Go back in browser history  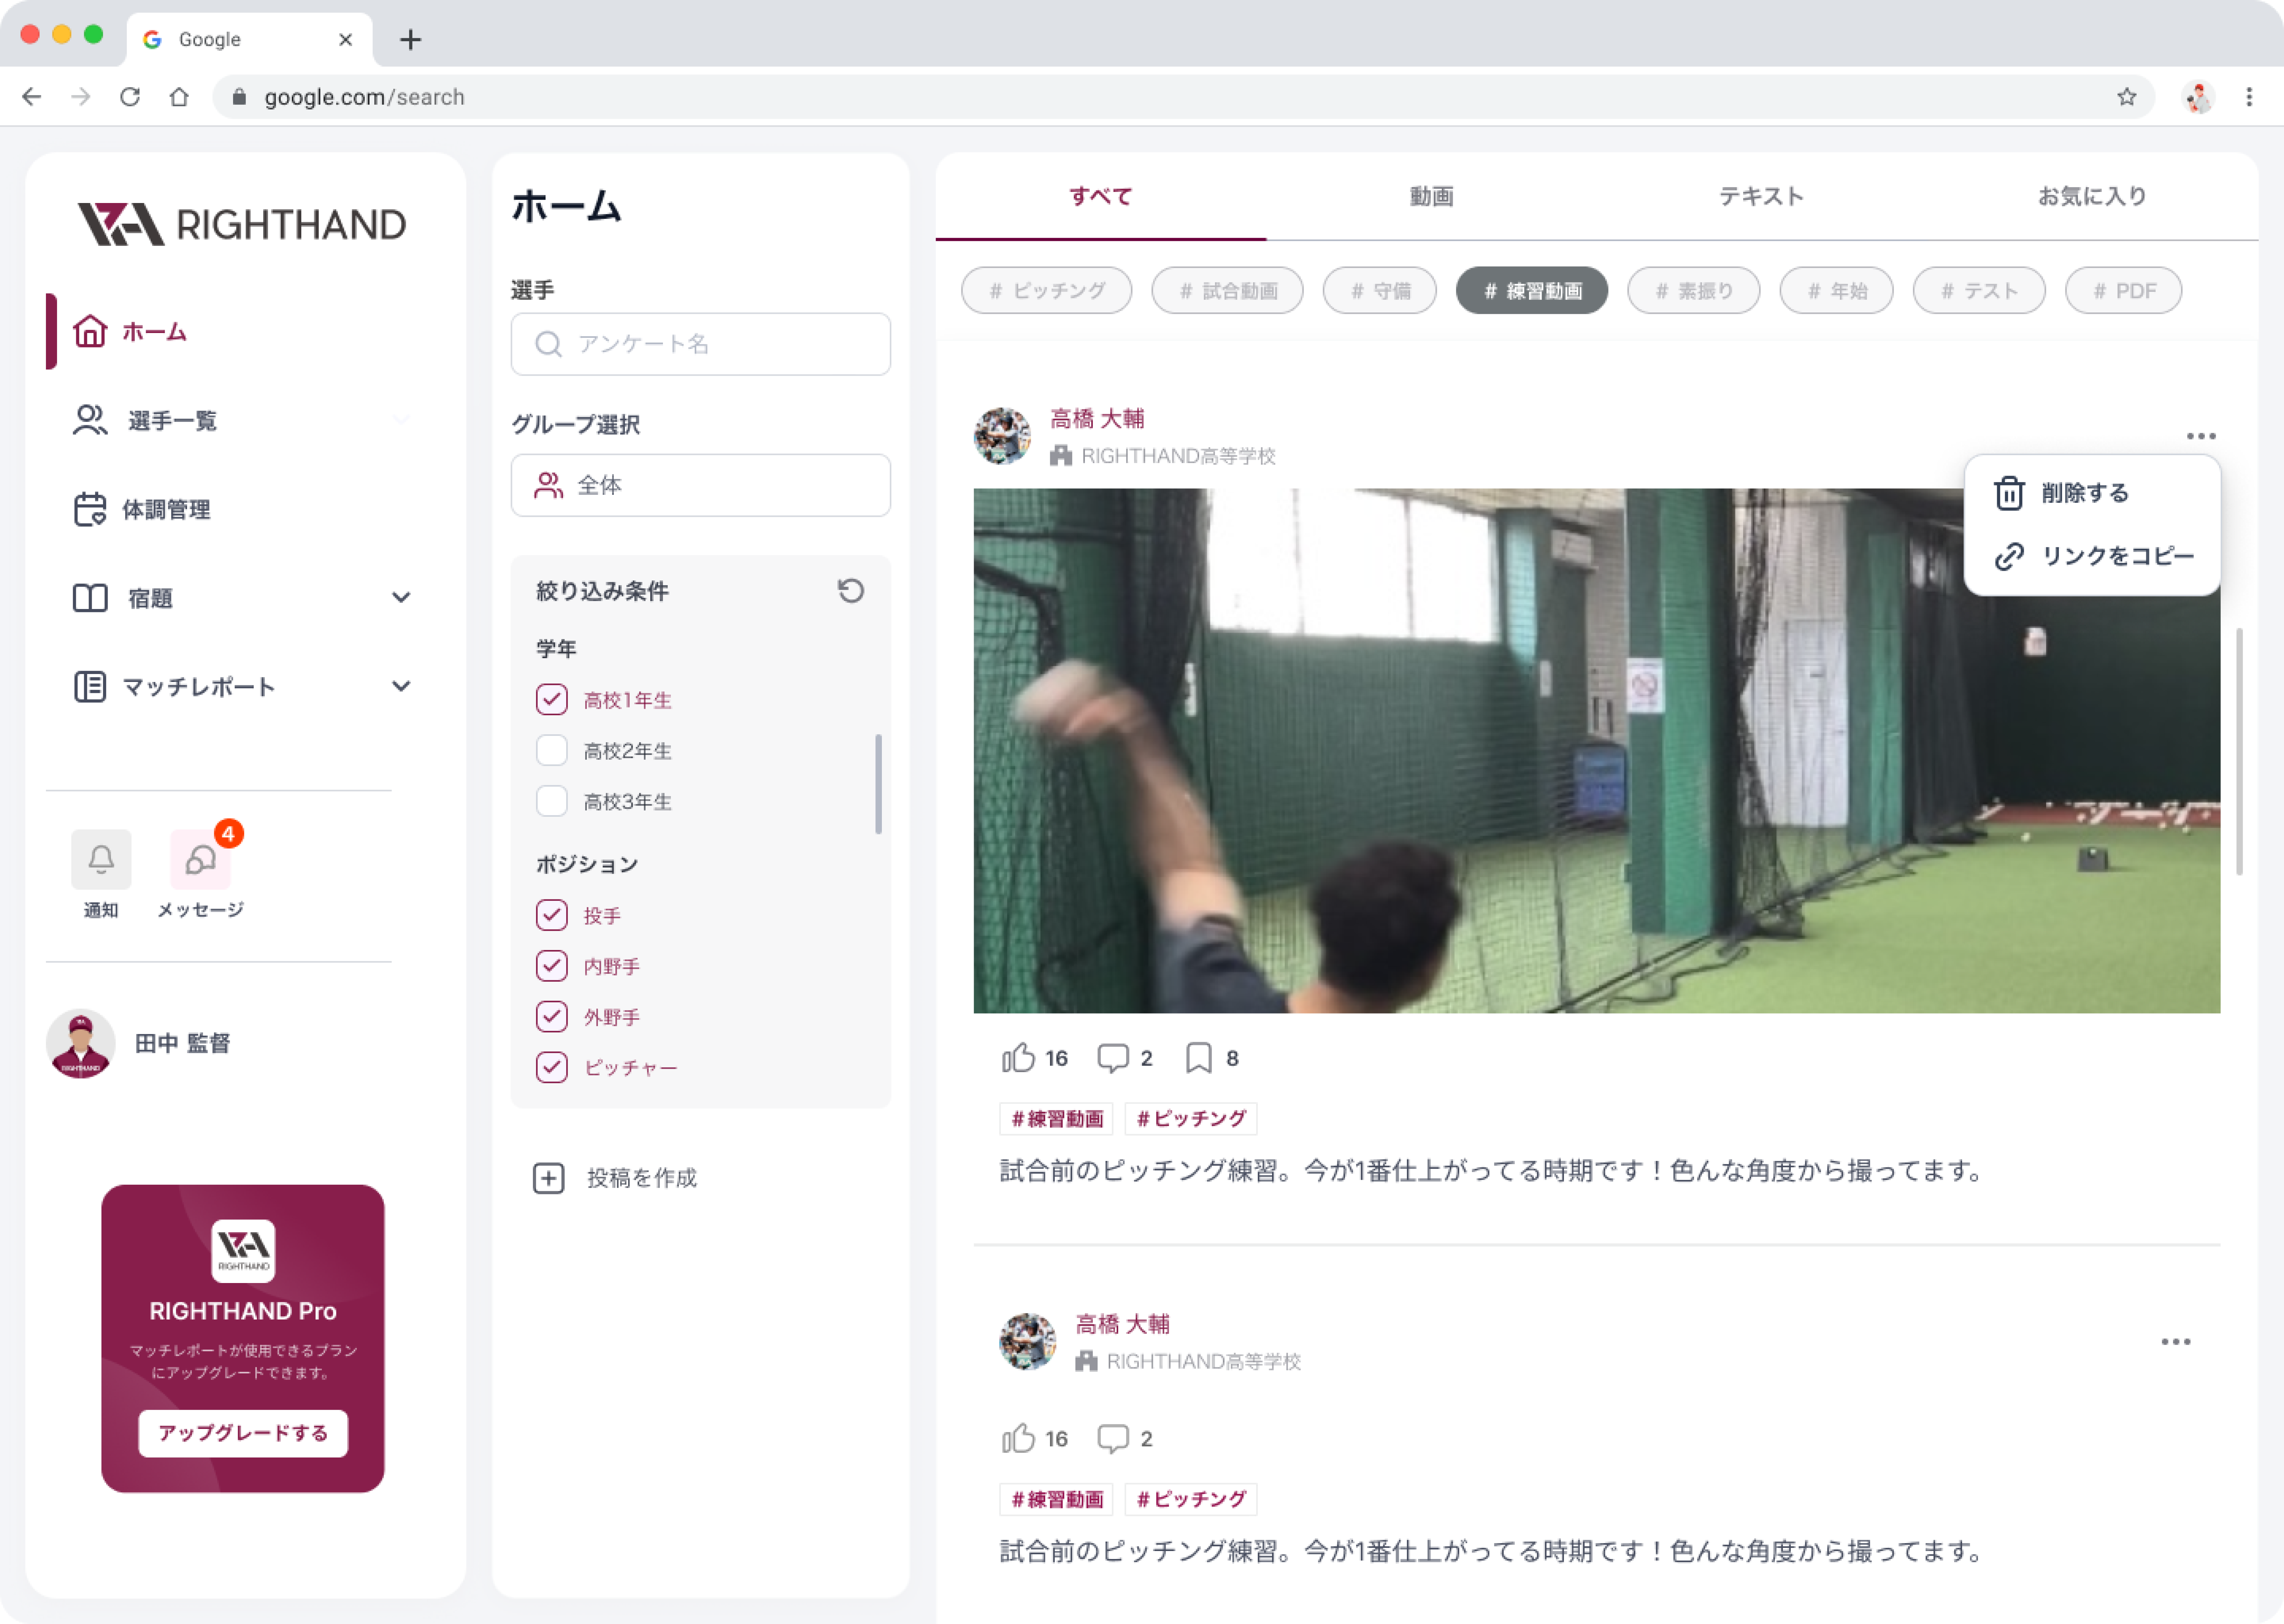32,97
